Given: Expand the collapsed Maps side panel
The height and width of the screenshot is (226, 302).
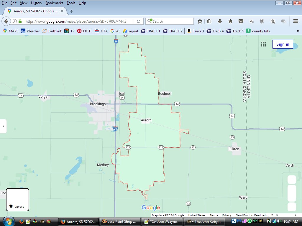Looking at the screenshot, I should (x=3, y=126).
